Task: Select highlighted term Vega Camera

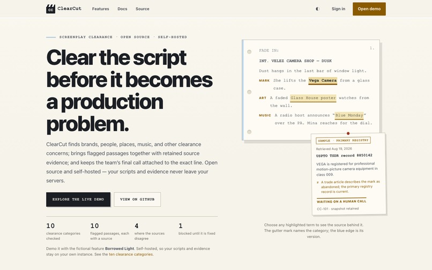Action: (323, 80)
